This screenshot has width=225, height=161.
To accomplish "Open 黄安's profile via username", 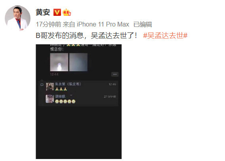I will pos(43,12).
